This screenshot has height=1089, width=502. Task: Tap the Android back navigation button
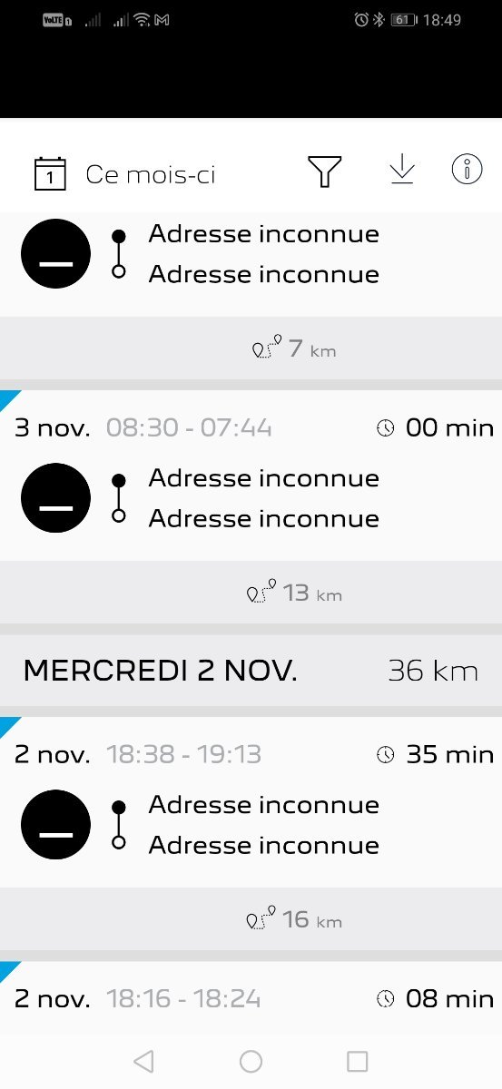point(143,1061)
